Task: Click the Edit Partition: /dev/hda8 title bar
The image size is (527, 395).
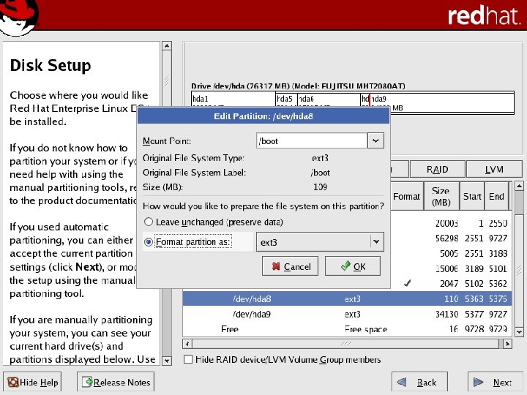Action: click(x=263, y=116)
